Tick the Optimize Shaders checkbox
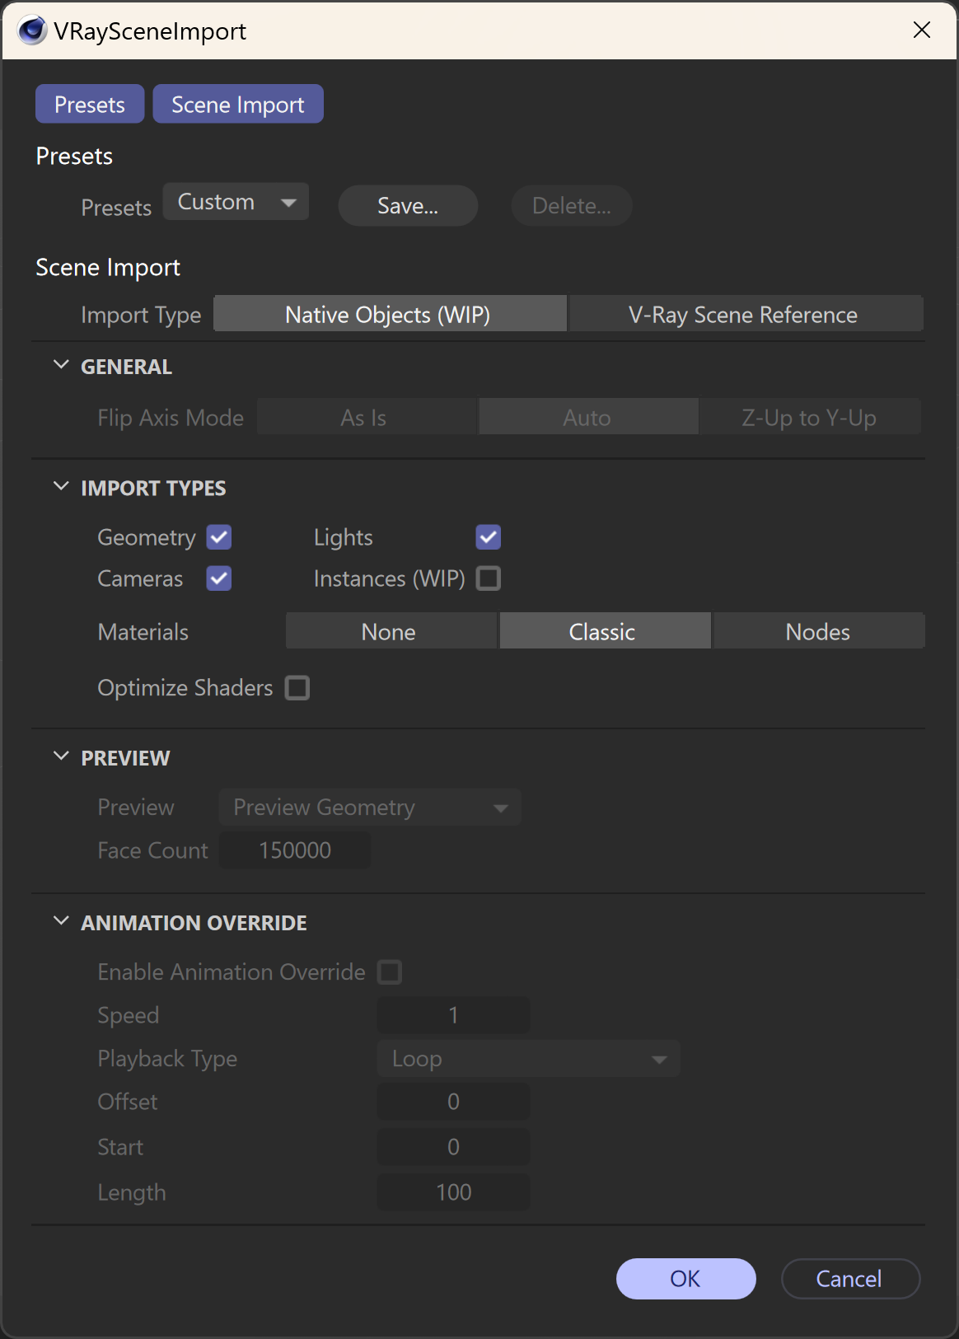The image size is (959, 1339). click(297, 687)
